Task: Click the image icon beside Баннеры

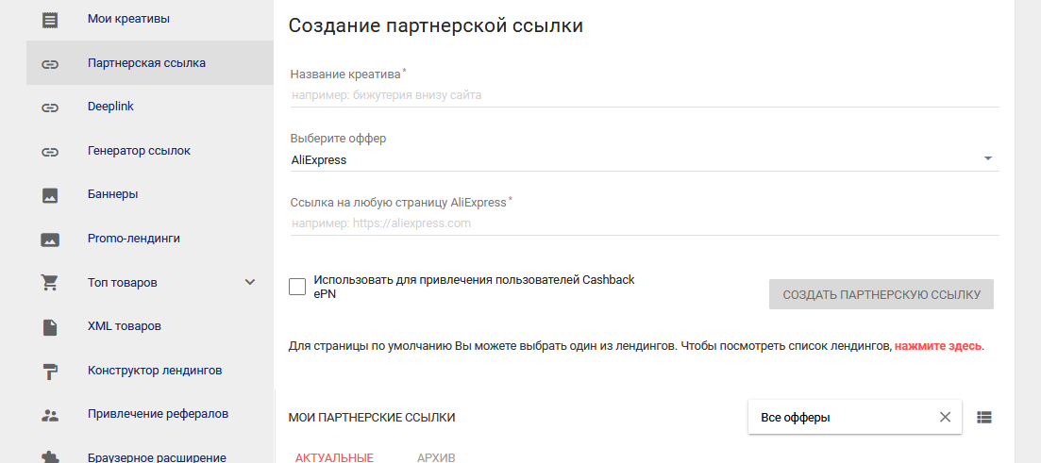Action: point(50,196)
